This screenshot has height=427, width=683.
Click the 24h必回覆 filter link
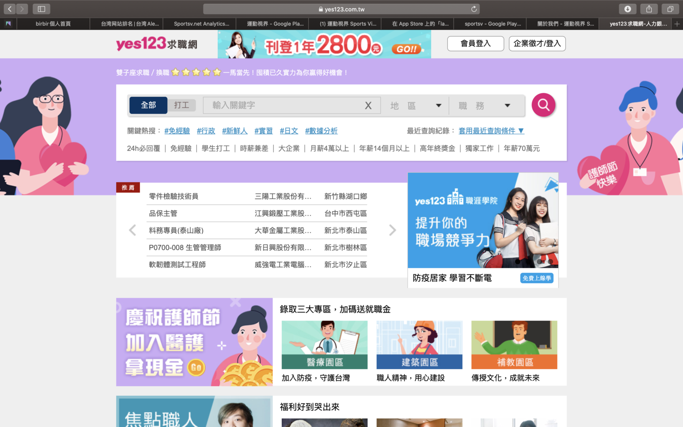143,149
